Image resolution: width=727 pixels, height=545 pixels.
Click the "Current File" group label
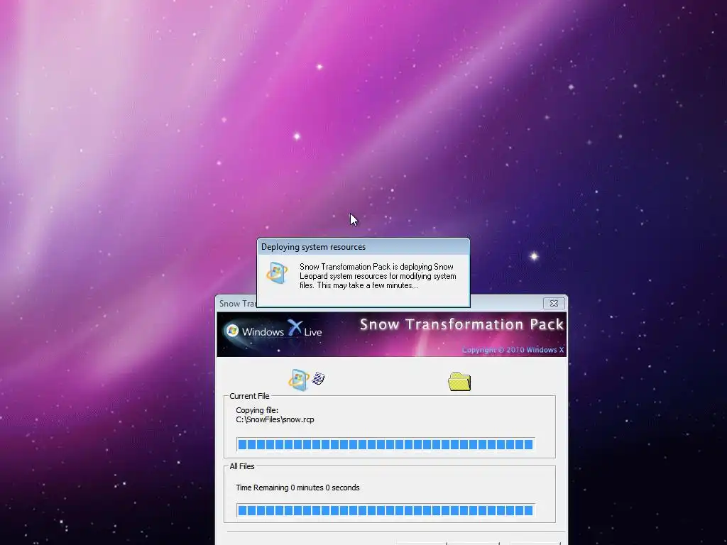[x=249, y=396]
